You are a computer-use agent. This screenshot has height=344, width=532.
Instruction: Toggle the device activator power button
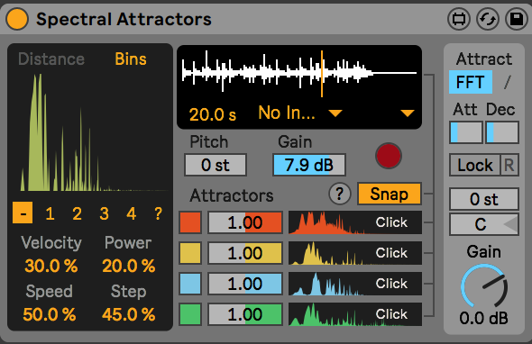pos(17,19)
